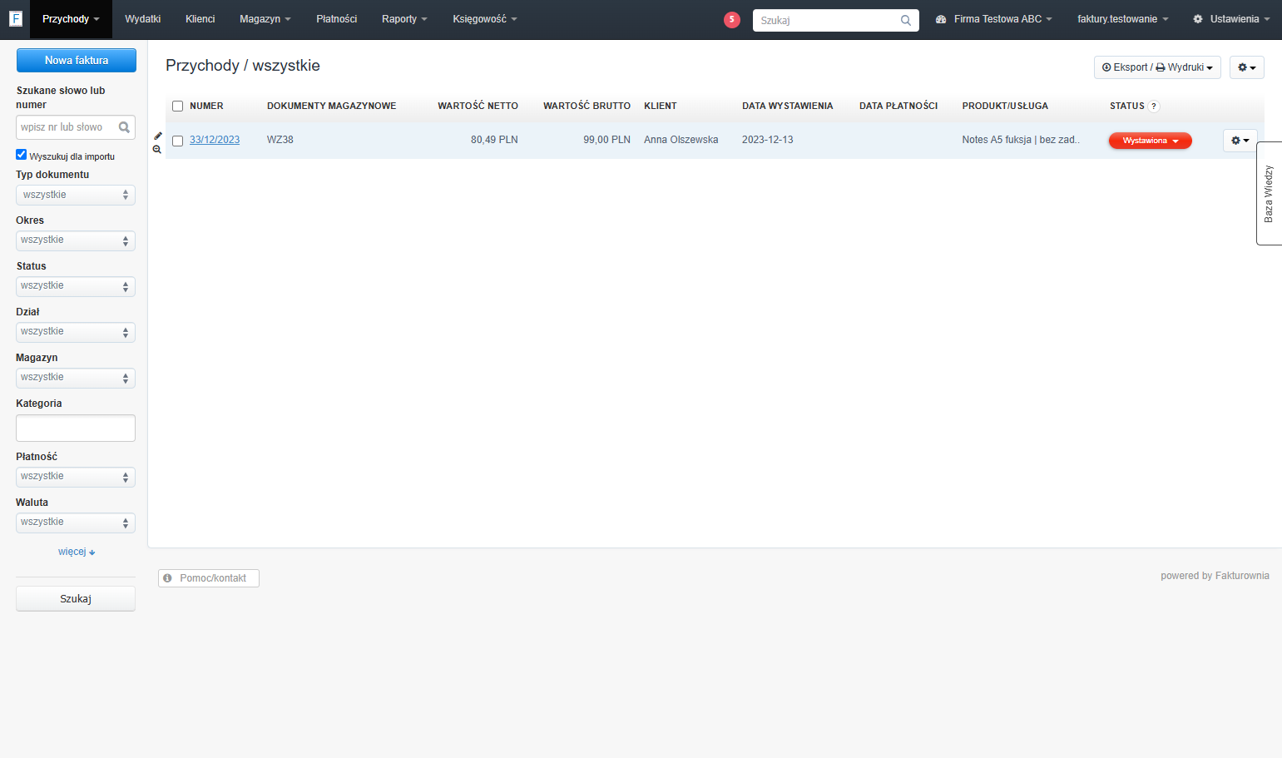This screenshot has height=758, width=1282.
Task: Open the notifications badge showing 5
Action: pyautogui.click(x=732, y=19)
